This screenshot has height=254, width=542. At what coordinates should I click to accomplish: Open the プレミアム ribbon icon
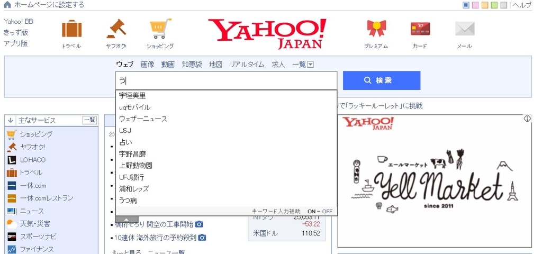click(376, 29)
